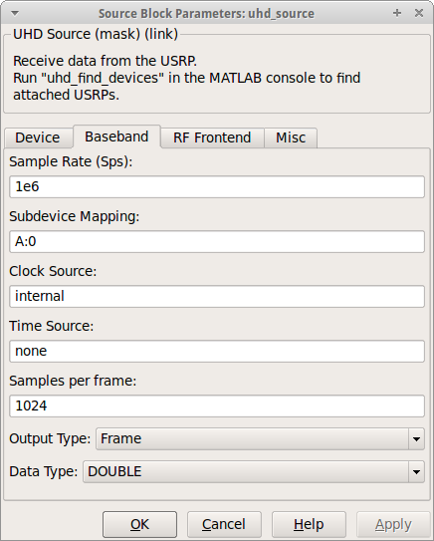Click the Sample Rate (Sps) input field
Image resolution: width=434 pixels, height=541 pixels.
217,186
